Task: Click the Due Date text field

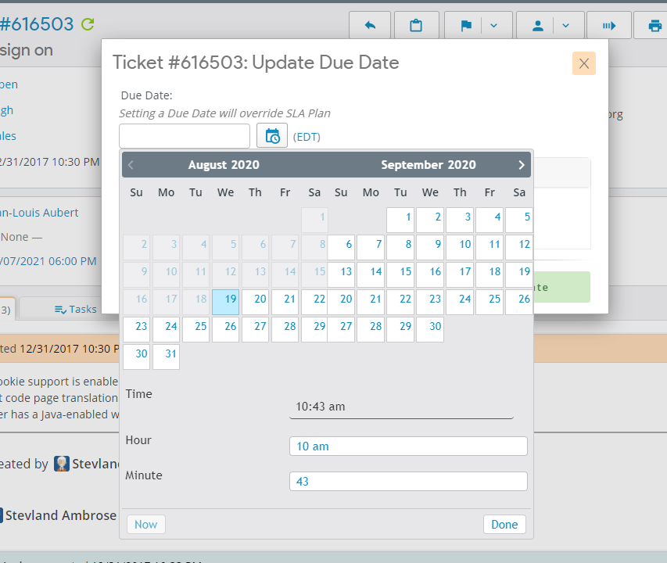Action: tap(185, 136)
